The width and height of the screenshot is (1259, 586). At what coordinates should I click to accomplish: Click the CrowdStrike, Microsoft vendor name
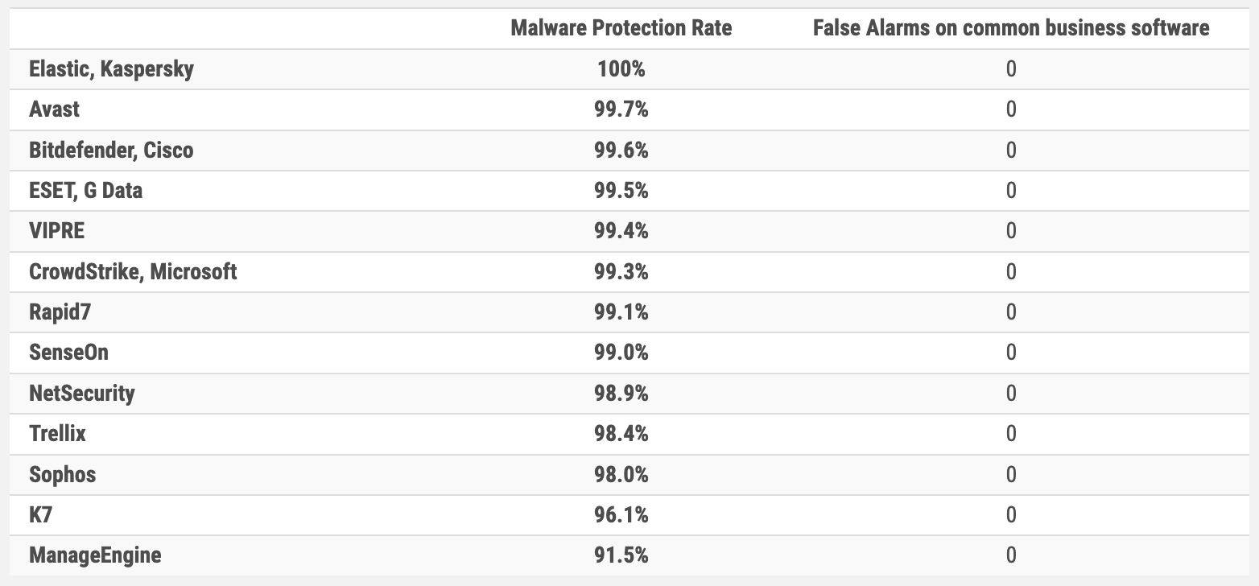pos(133,272)
